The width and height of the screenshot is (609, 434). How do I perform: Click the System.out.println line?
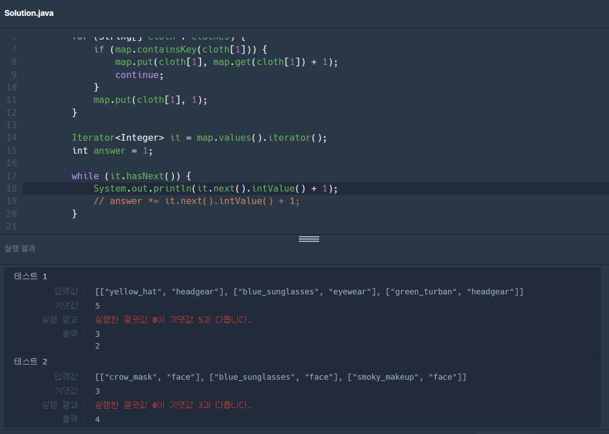click(x=216, y=188)
